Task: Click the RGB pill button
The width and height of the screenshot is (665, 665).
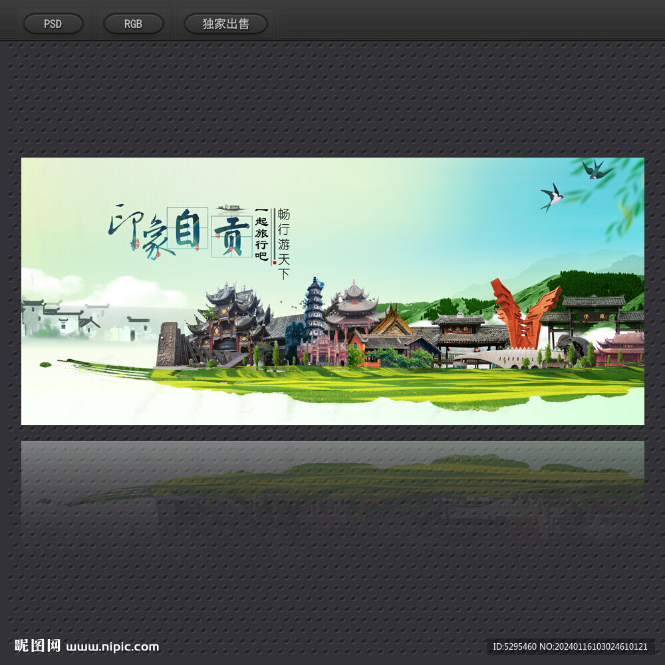Action: pos(134,24)
